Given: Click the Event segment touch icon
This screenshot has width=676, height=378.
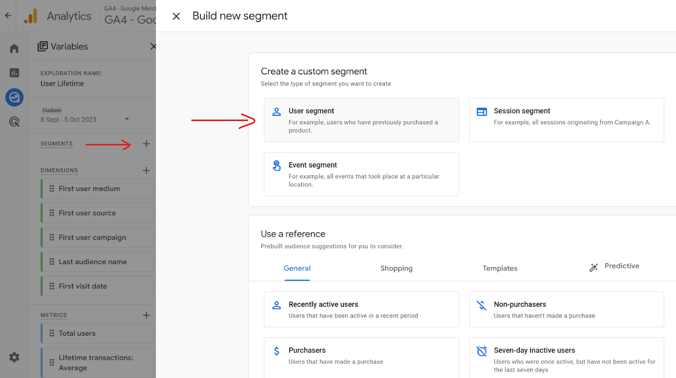Looking at the screenshot, I should (x=276, y=166).
